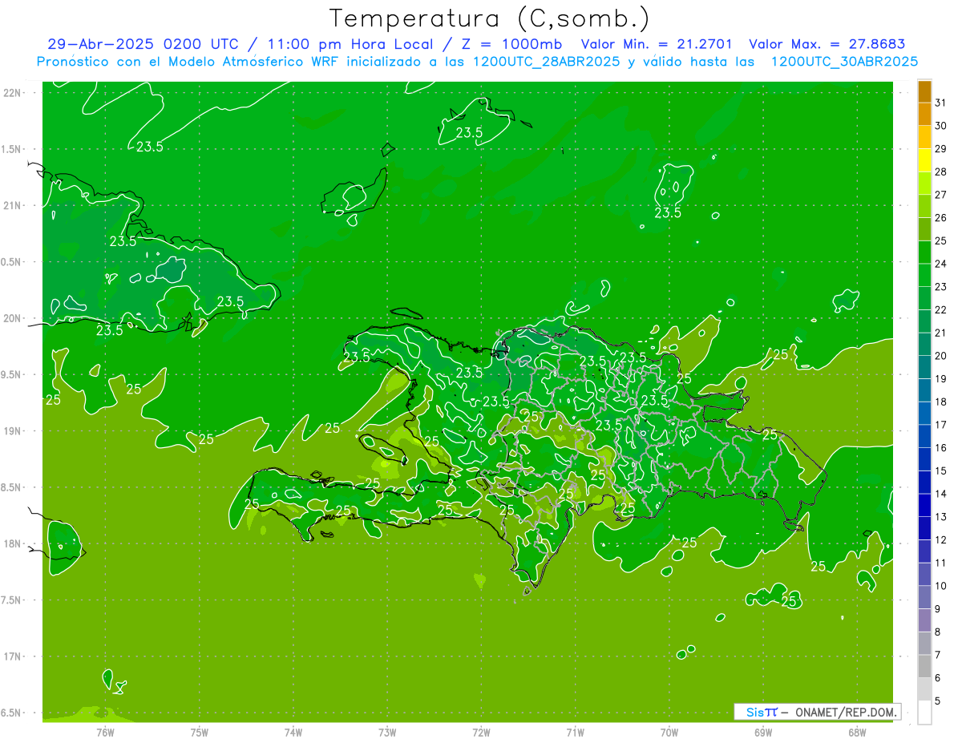Click the 21N latitude axis label
962x743 pixels.
(13, 205)
